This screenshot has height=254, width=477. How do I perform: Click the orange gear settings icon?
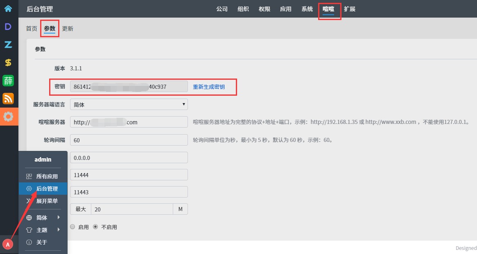point(8,117)
